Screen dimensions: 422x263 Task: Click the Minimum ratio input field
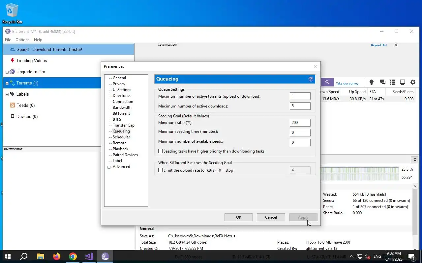point(300,123)
